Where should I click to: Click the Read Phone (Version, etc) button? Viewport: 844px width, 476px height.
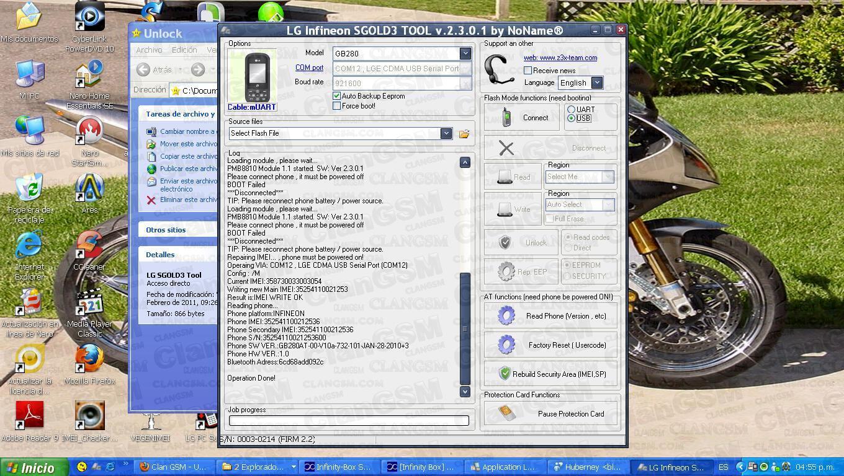point(551,316)
